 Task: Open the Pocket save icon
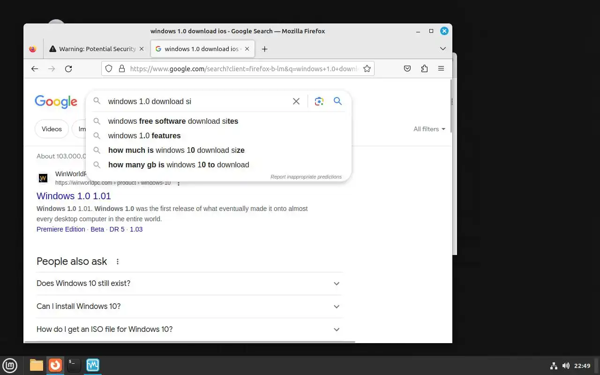coord(407,68)
